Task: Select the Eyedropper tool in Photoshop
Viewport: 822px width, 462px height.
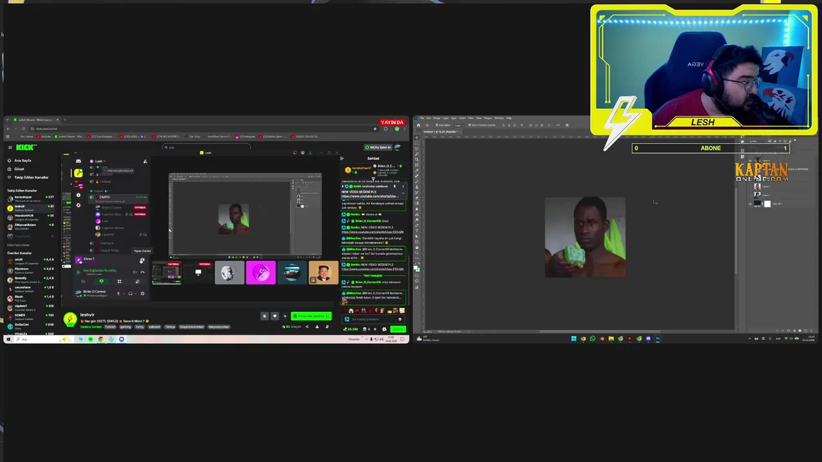Action: click(417, 171)
